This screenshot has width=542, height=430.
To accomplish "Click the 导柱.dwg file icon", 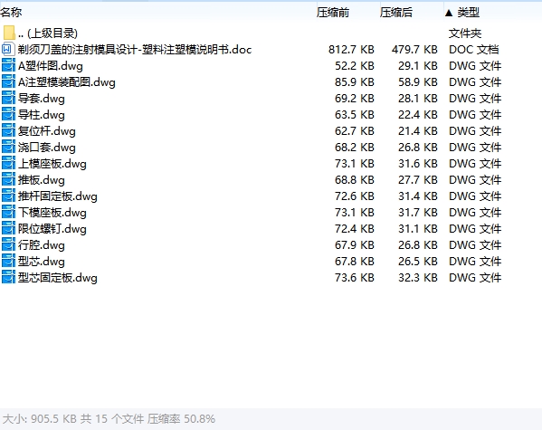I will (8, 114).
